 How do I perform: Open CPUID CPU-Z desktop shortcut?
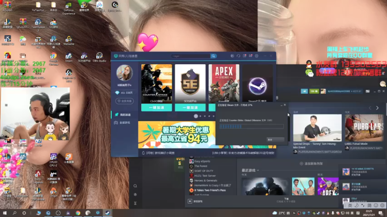pyautogui.click(x=53, y=160)
